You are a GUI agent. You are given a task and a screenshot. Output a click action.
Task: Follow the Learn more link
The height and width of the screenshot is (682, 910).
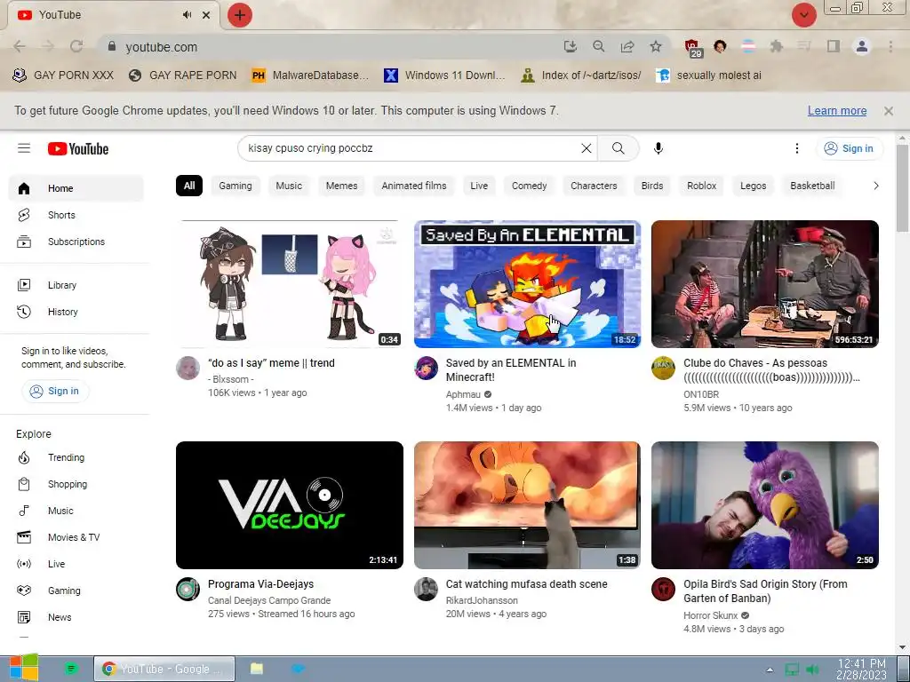[x=837, y=111]
